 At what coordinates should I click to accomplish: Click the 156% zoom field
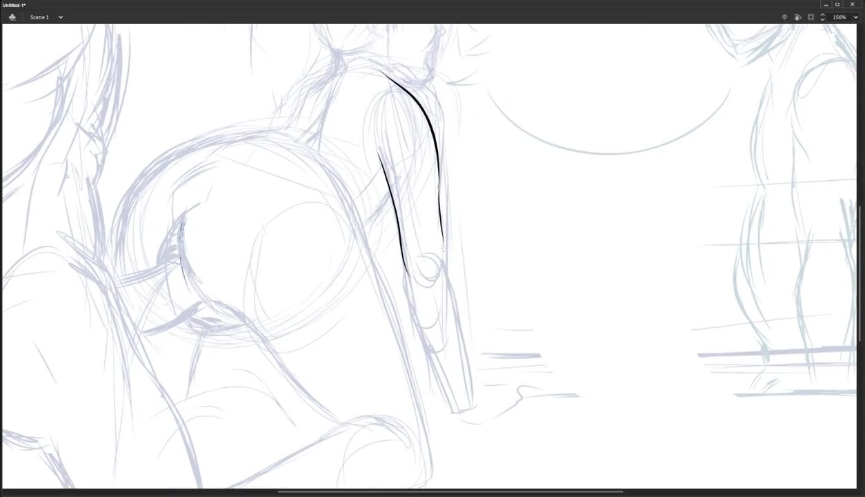click(839, 17)
